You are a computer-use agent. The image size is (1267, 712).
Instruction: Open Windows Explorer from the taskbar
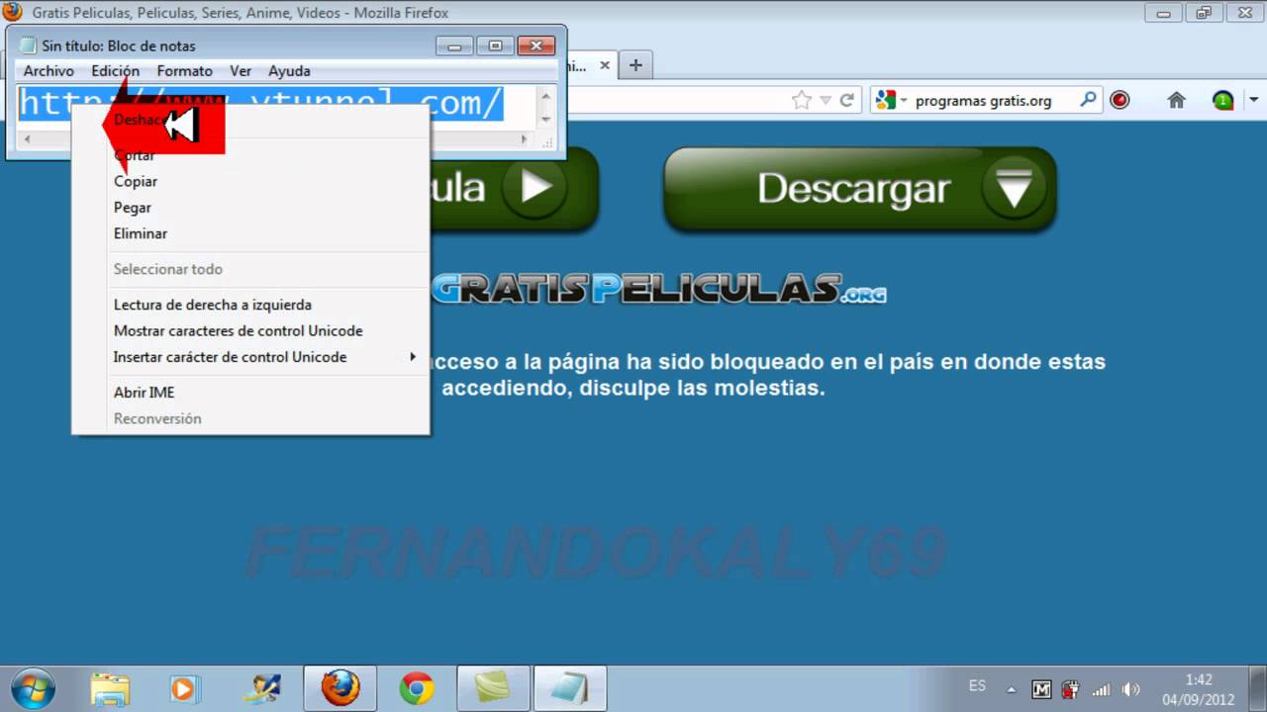point(110,688)
